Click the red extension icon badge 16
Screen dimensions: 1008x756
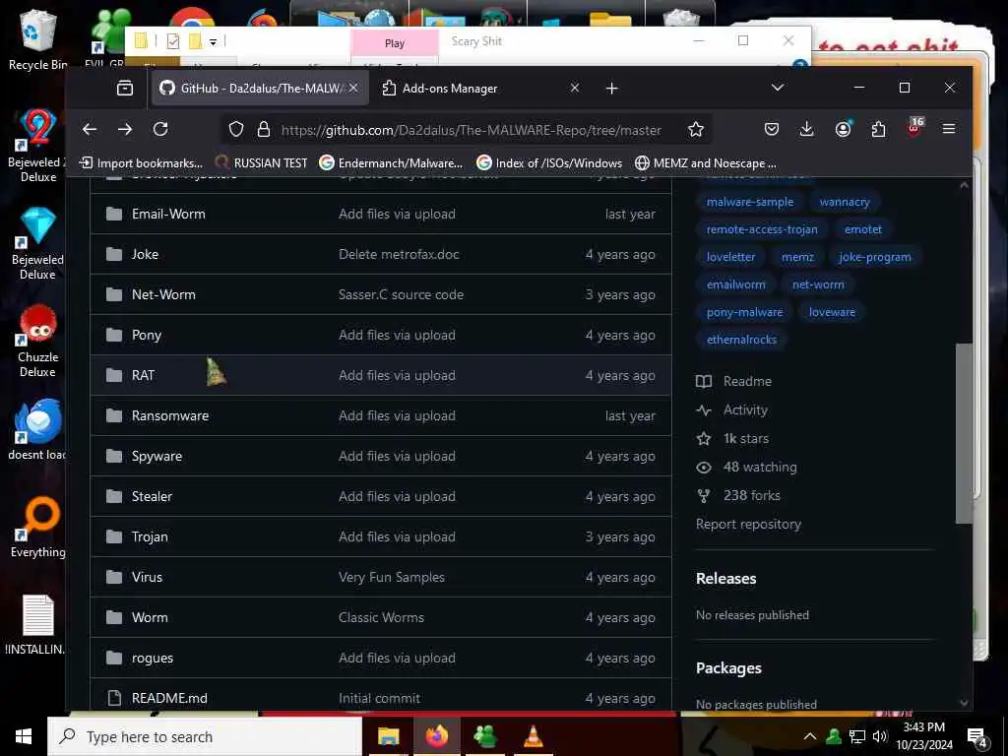pos(913,127)
